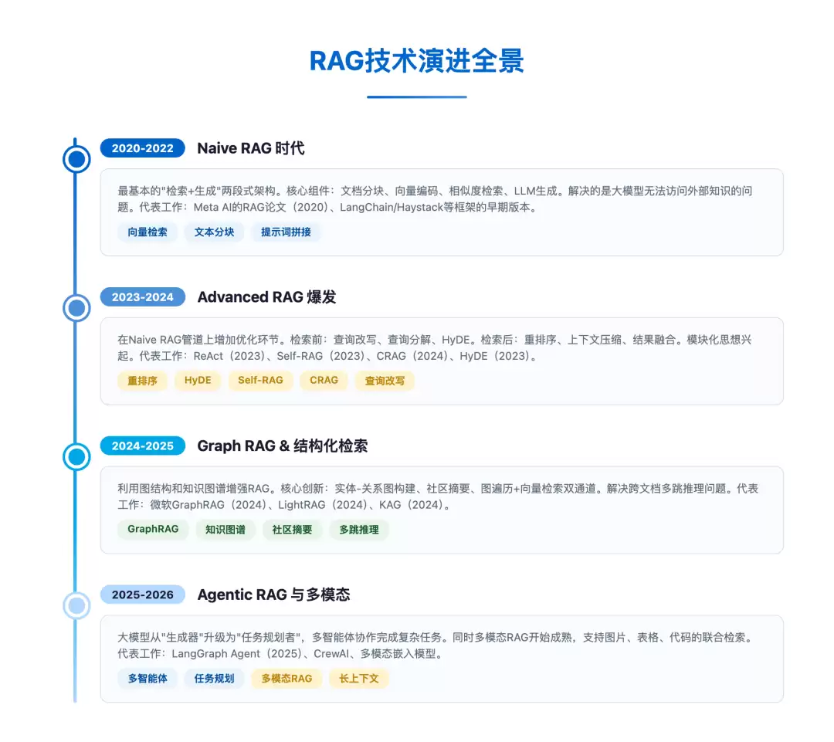Click the 查询改写 tag
The width and height of the screenshot is (834, 742).
tap(385, 381)
